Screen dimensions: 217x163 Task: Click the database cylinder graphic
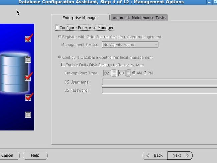(x=14, y=73)
